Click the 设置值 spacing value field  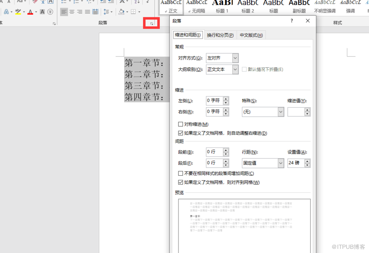tap(296, 163)
